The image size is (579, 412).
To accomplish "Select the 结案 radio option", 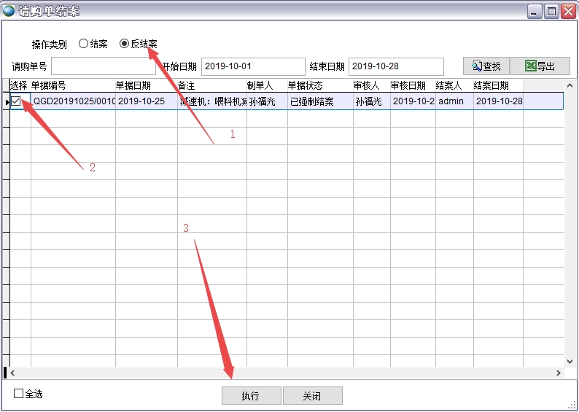I will (x=83, y=44).
